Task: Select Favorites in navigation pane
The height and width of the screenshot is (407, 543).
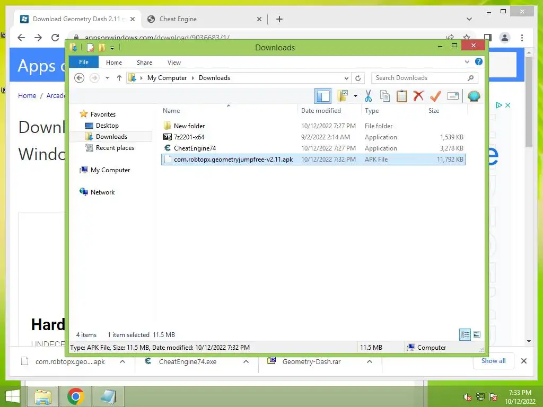Action: [x=103, y=114]
